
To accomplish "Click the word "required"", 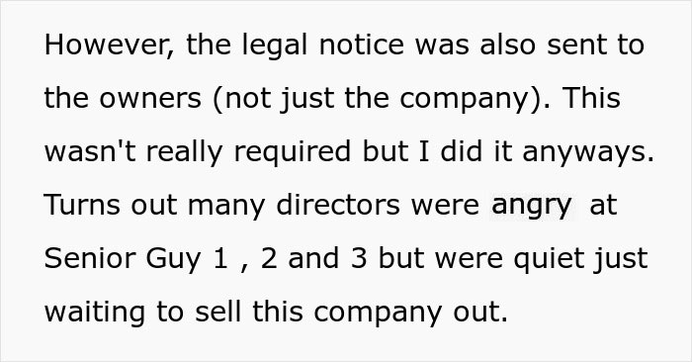I will [x=293, y=153].
